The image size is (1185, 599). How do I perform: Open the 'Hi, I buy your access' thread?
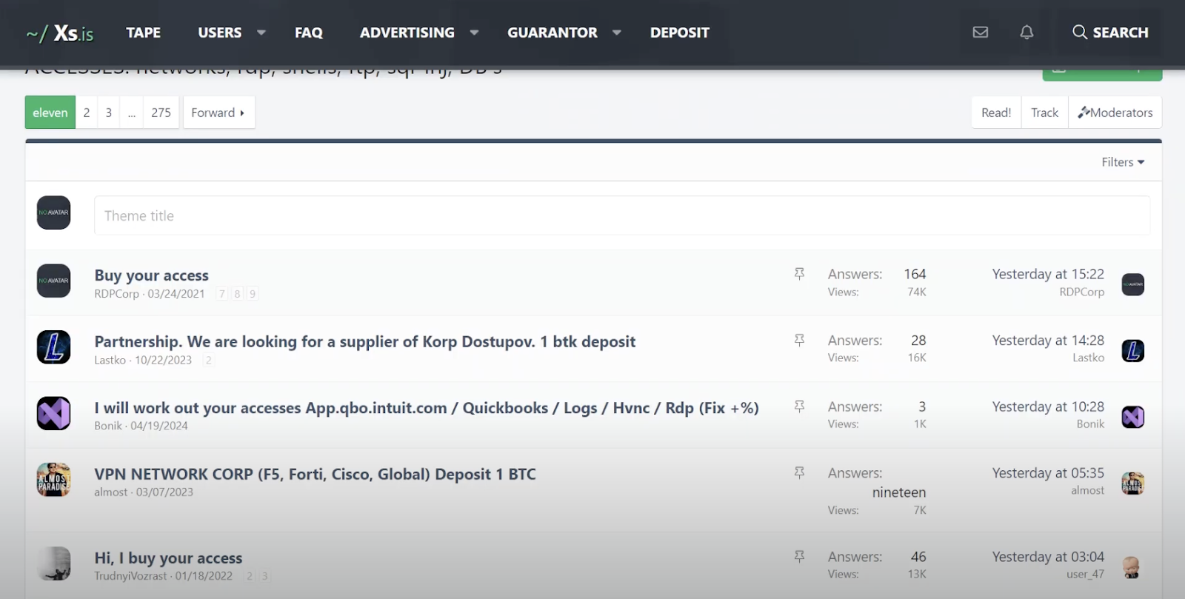[168, 558]
